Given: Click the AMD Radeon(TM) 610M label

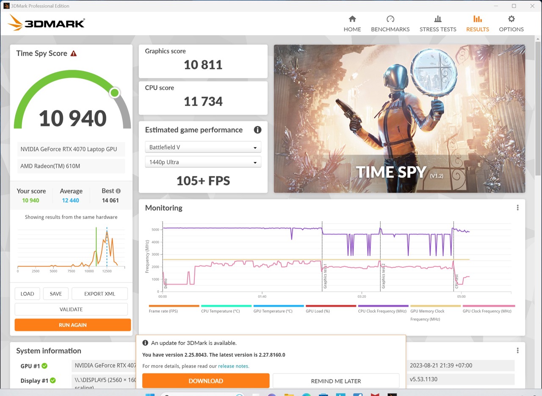Looking at the screenshot, I should [72, 166].
